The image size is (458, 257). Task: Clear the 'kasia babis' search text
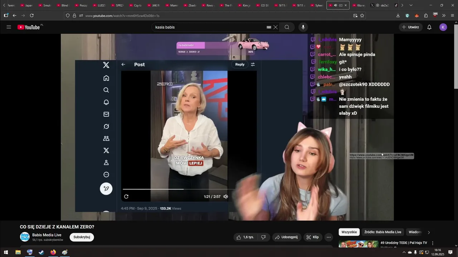[x=276, y=27]
